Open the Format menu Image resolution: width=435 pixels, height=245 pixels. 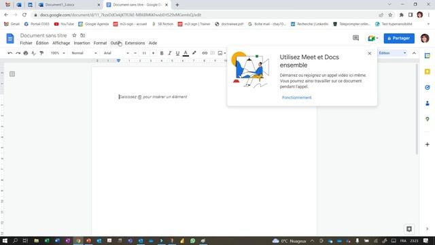[x=100, y=43]
